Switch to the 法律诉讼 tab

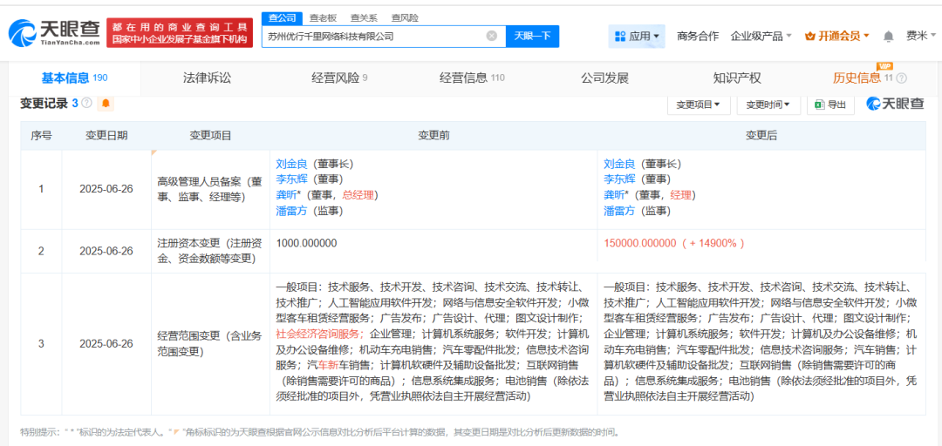[x=207, y=78]
